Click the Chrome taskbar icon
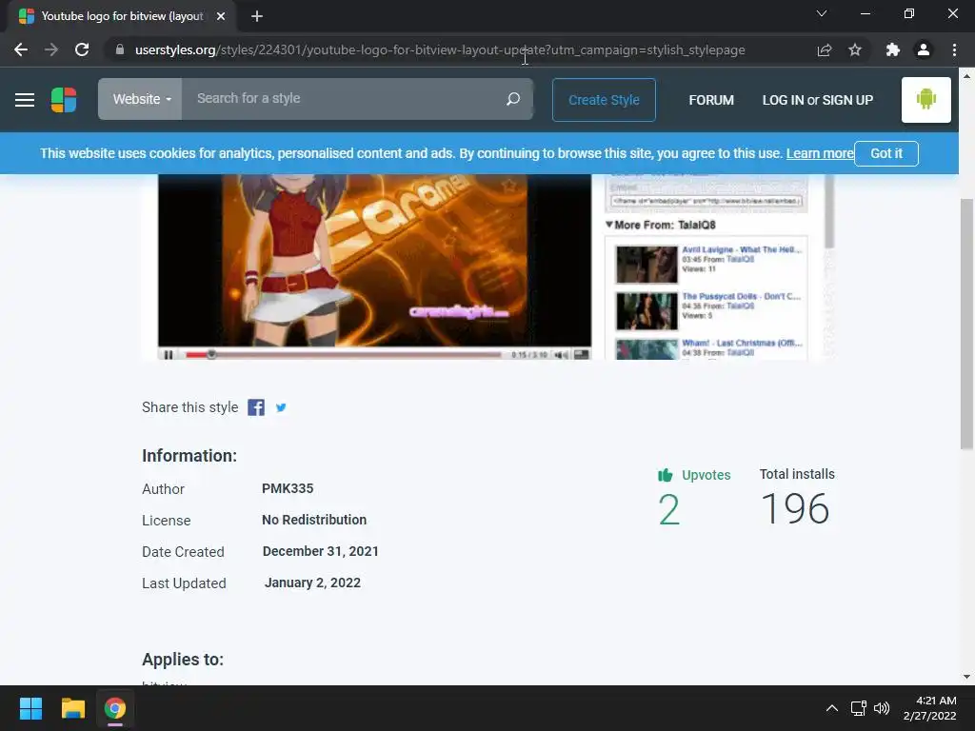The image size is (975, 731). (x=115, y=708)
